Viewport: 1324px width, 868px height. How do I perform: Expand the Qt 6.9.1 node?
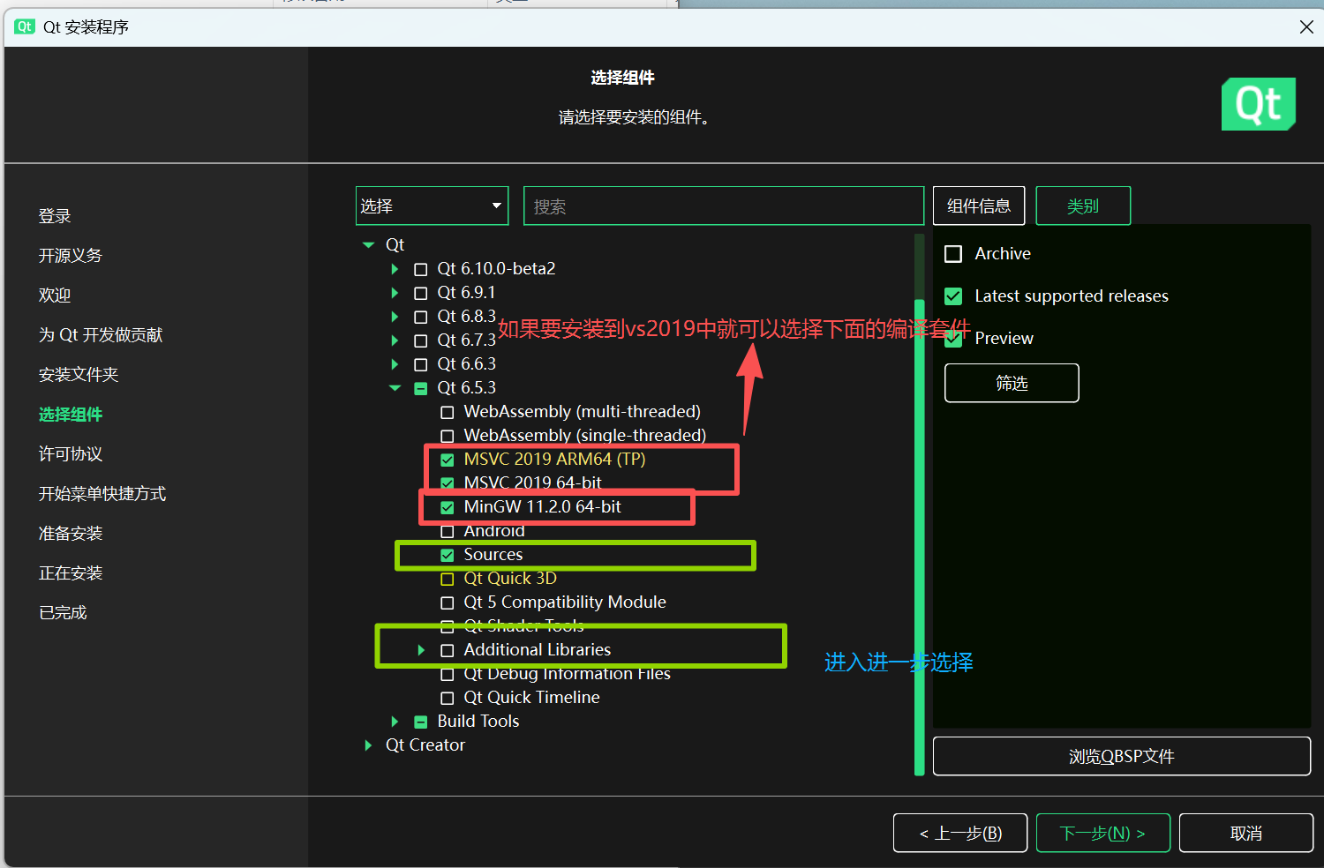coord(395,293)
